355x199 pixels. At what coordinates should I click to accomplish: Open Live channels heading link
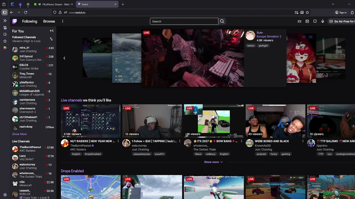72,100
